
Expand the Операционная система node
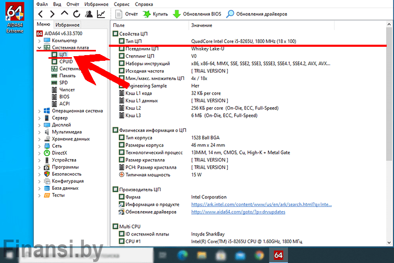click(39, 111)
